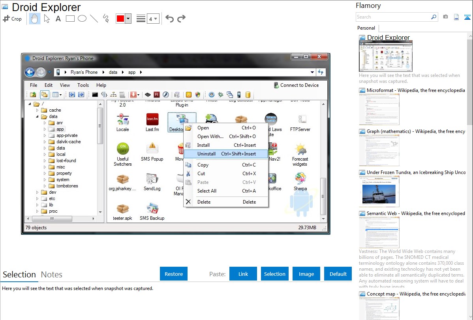473x320 pixels.
Task: Expand the system folder node
Action: 45,180
